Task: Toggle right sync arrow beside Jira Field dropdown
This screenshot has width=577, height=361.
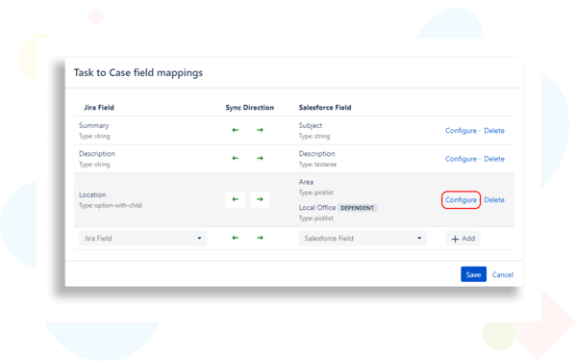Action: (260, 238)
